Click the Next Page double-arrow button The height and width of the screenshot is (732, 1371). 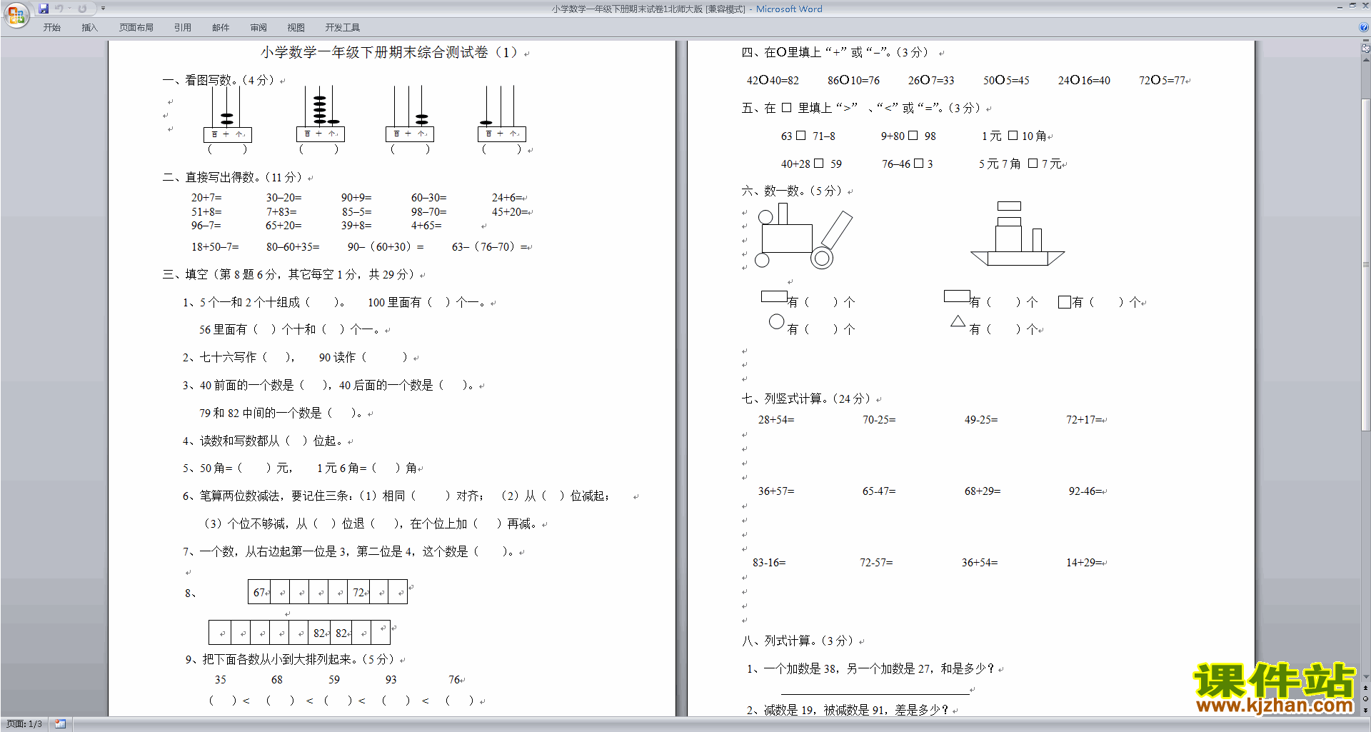click(x=1365, y=710)
